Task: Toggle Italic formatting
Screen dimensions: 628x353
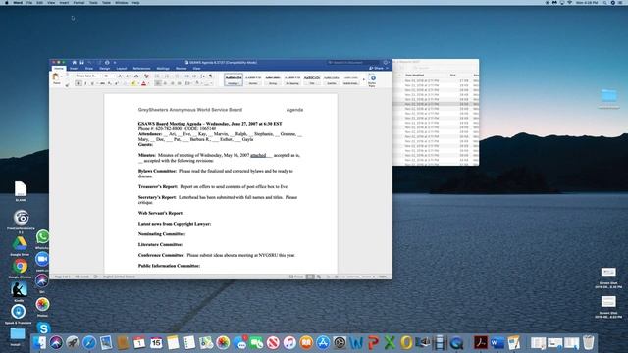Action: click(x=85, y=83)
